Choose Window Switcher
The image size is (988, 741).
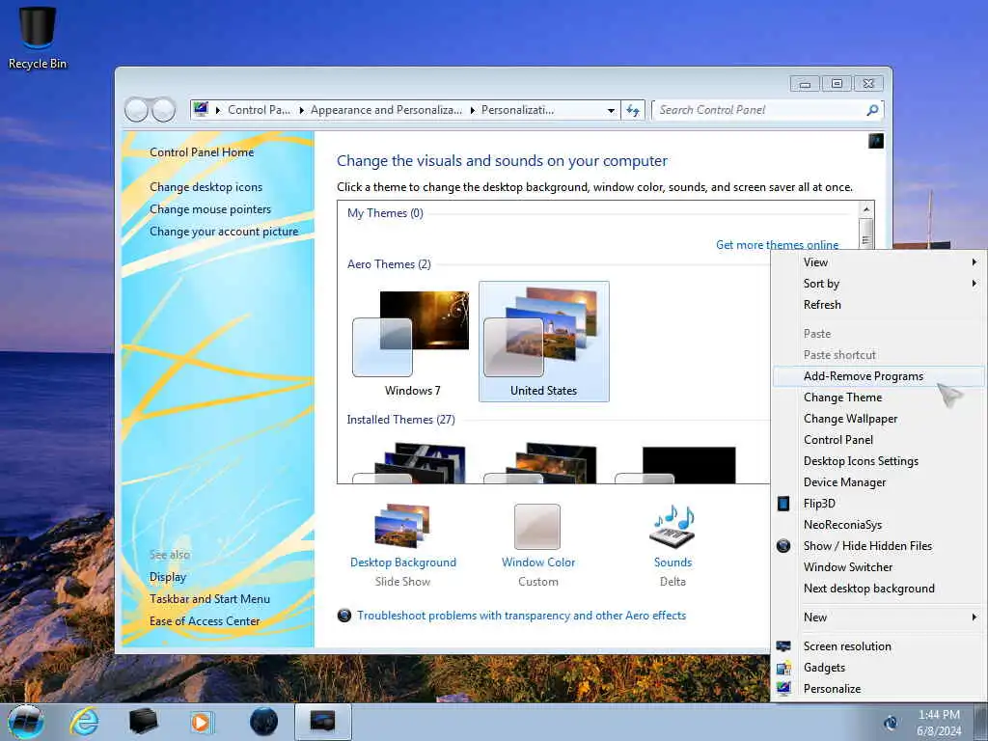click(x=878, y=567)
